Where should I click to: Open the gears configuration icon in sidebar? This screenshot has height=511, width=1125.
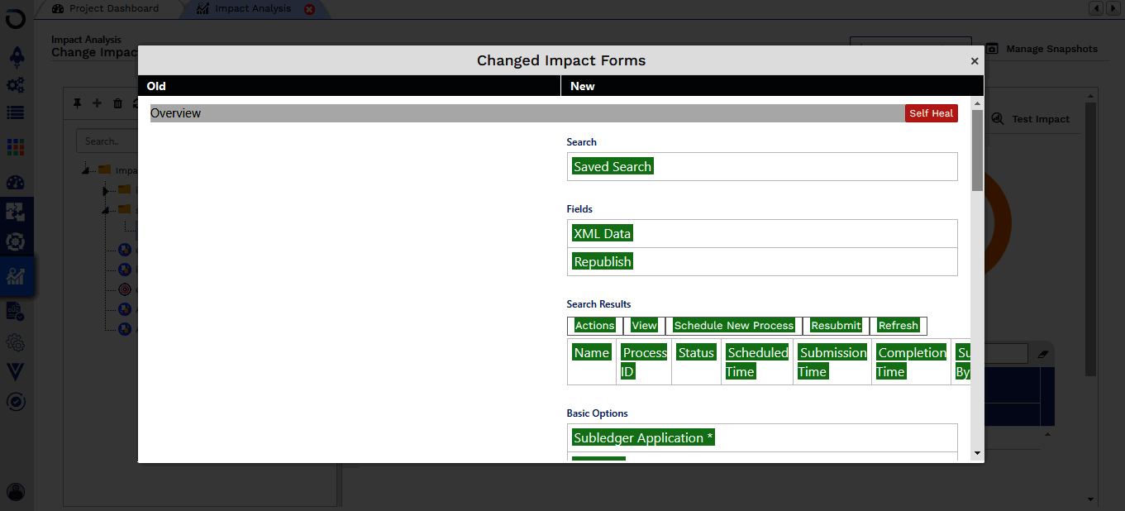click(16, 84)
